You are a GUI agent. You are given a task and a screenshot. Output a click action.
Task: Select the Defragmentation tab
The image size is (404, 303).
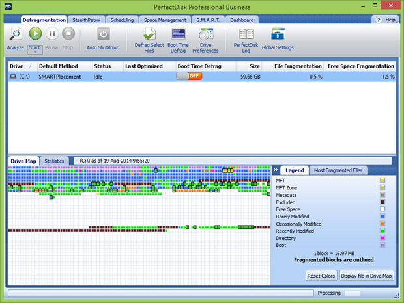44,20
